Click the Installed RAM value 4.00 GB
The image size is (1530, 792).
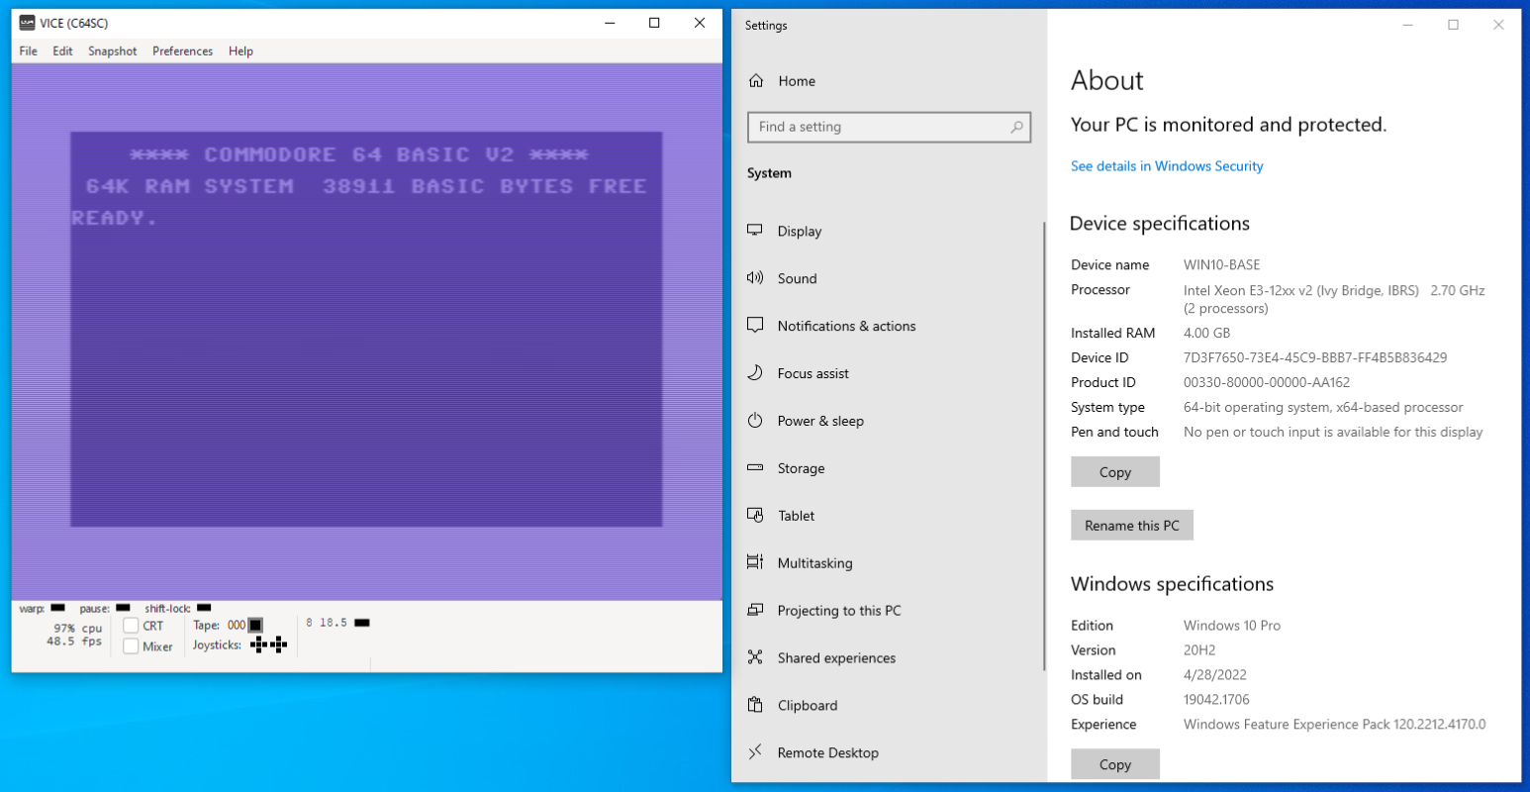point(1206,333)
